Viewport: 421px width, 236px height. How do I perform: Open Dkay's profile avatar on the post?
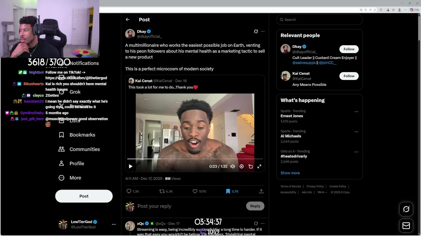pyautogui.click(x=130, y=34)
